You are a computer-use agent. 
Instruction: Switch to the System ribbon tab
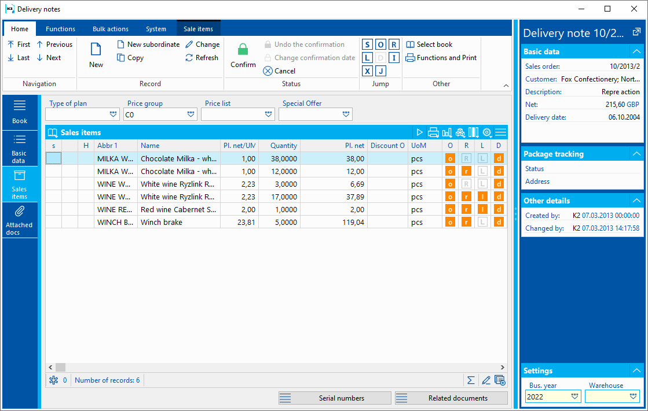[156, 29]
